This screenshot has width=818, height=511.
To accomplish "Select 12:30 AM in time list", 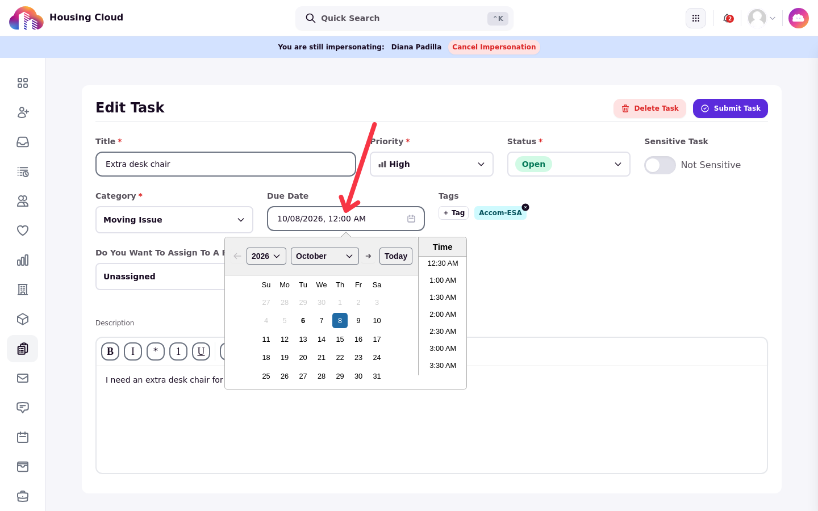I will 443,263.
